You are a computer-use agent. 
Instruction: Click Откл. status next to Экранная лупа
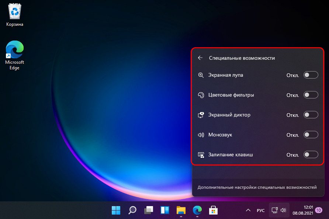[x=293, y=75]
